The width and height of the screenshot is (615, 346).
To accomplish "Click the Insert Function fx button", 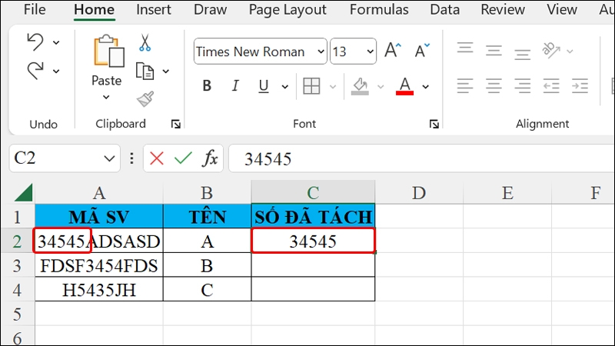I will (210, 158).
